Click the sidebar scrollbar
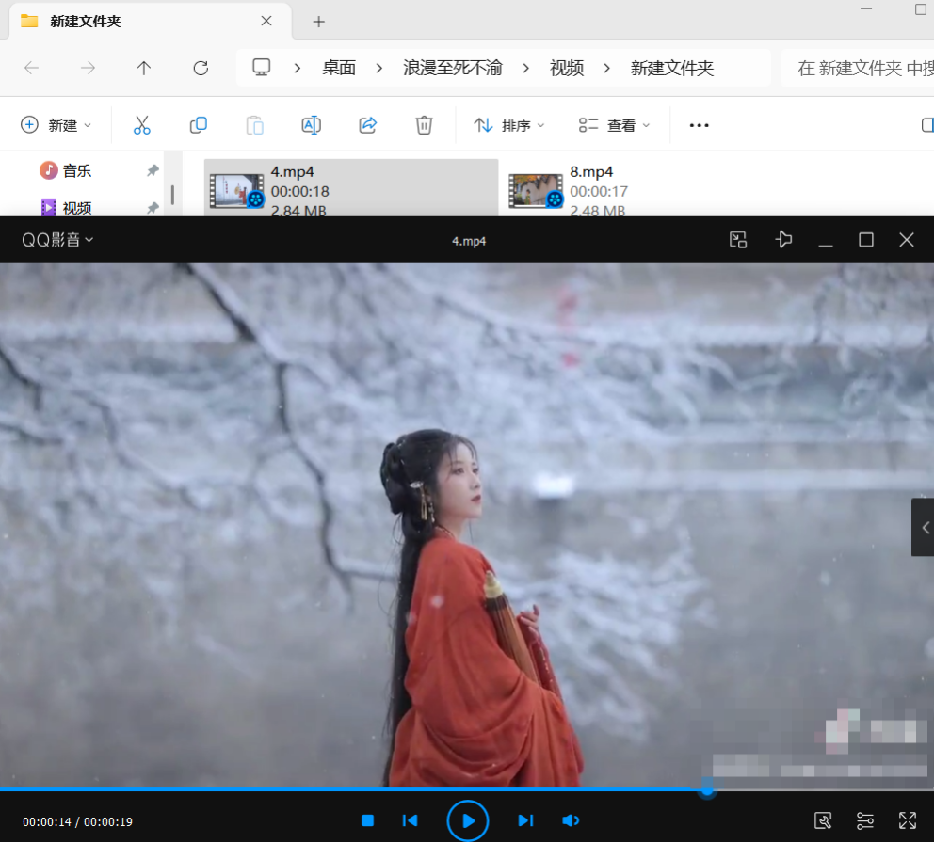 (x=172, y=195)
